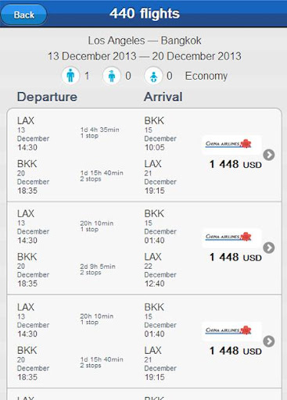Tap the 13 December 2013 date range
The height and width of the screenshot is (400, 287).
pos(145,56)
